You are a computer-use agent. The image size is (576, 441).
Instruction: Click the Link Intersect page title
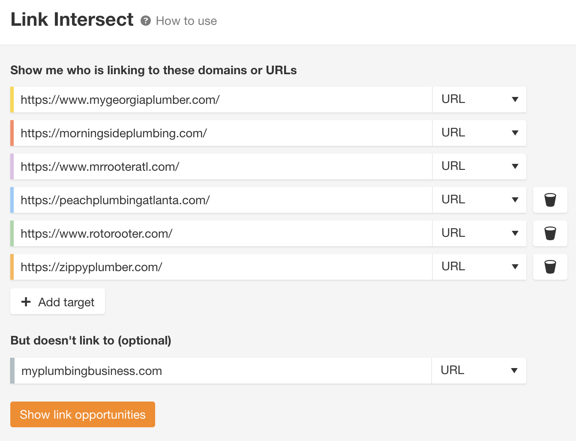coord(72,19)
